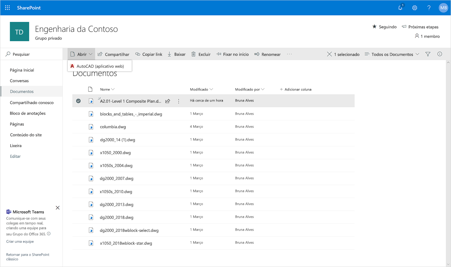Click the Pesquisar search box
The height and width of the screenshot is (267, 451).
(32, 54)
